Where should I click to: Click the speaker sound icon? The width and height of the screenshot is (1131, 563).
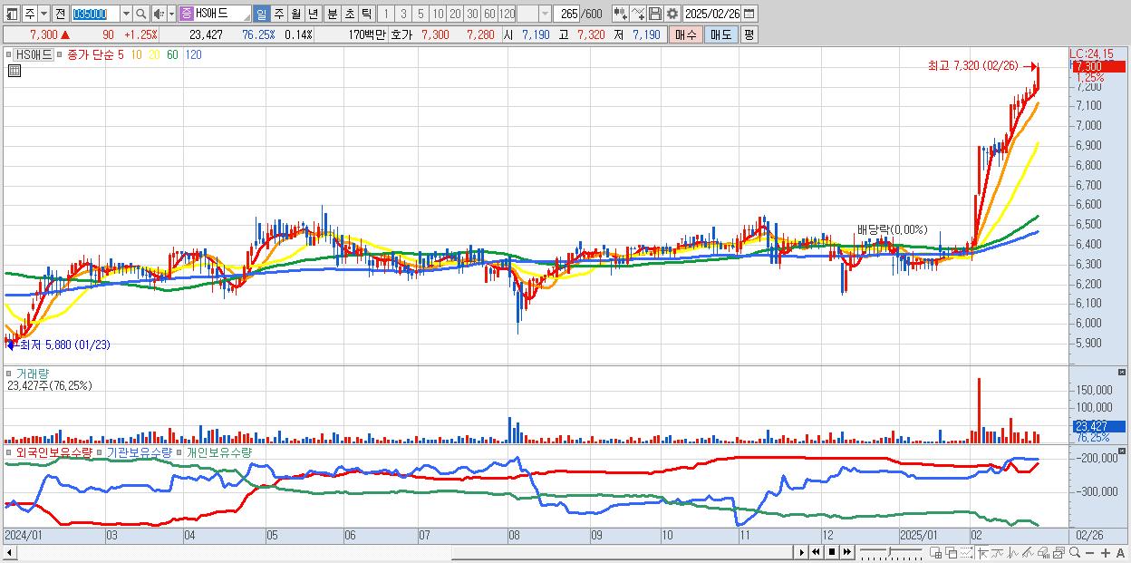point(159,14)
